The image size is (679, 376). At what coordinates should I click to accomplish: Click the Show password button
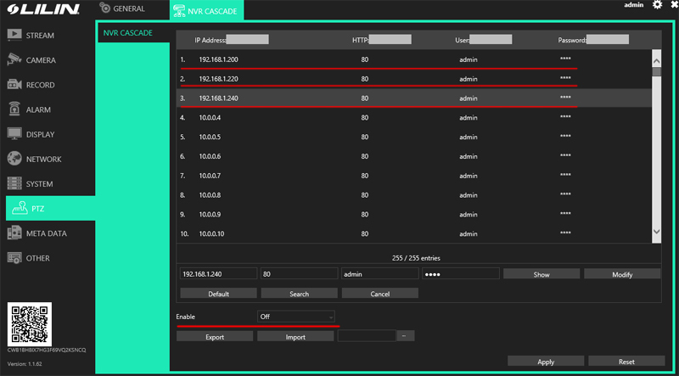click(541, 274)
